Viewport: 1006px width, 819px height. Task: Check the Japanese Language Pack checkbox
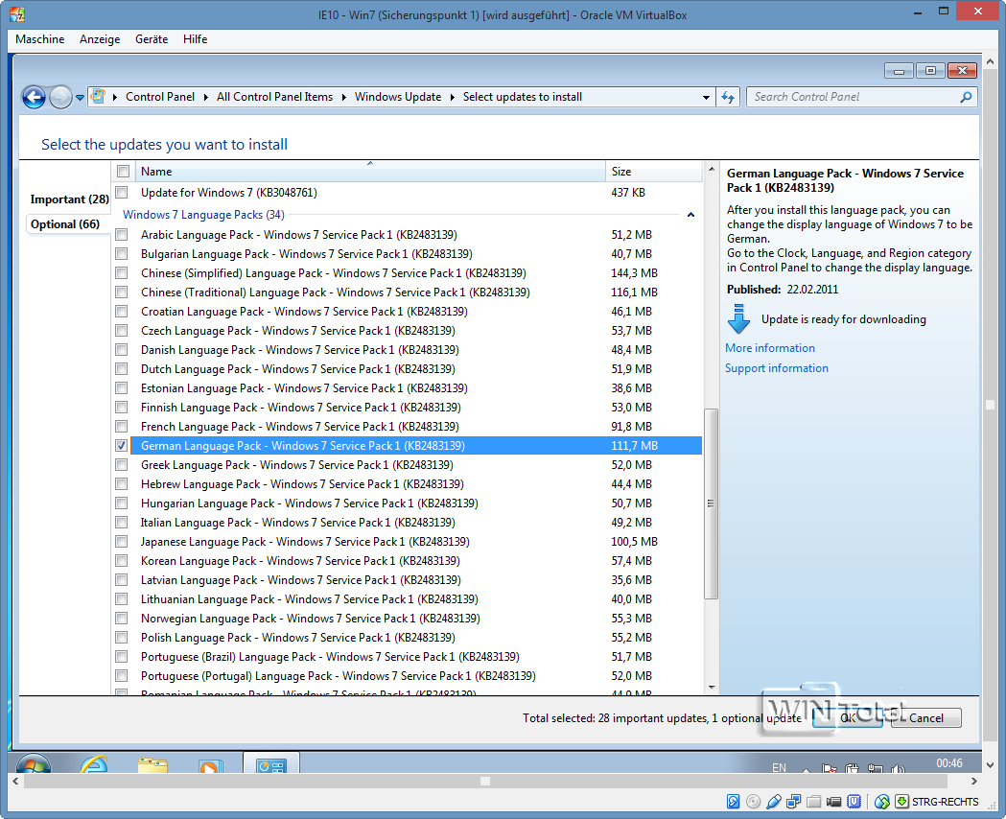point(121,541)
